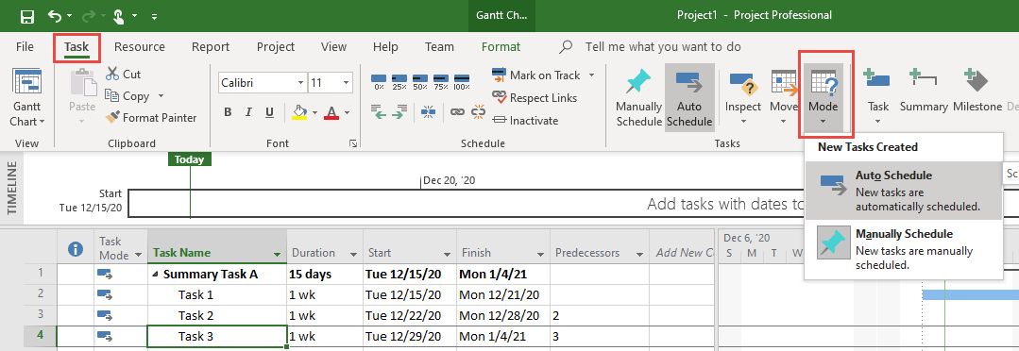
Task: Mark task 75% complete
Action: point(441,82)
